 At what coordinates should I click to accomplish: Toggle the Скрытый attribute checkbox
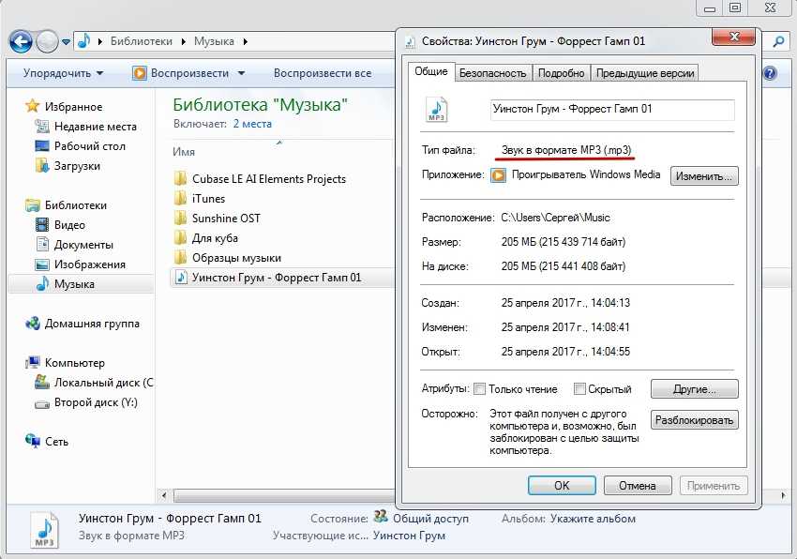click(x=579, y=389)
